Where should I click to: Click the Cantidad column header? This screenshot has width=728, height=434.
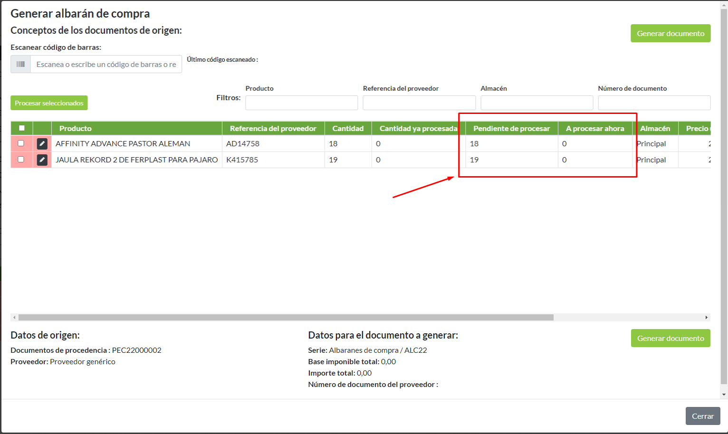click(348, 129)
